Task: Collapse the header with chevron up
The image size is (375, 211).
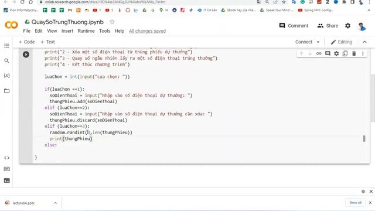Action: pos(364,42)
